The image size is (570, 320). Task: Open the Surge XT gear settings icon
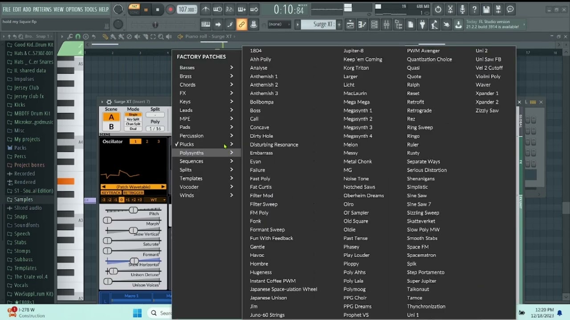tap(109, 102)
